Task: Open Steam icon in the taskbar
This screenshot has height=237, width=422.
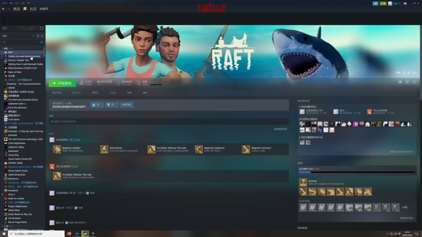Action: coord(85,234)
